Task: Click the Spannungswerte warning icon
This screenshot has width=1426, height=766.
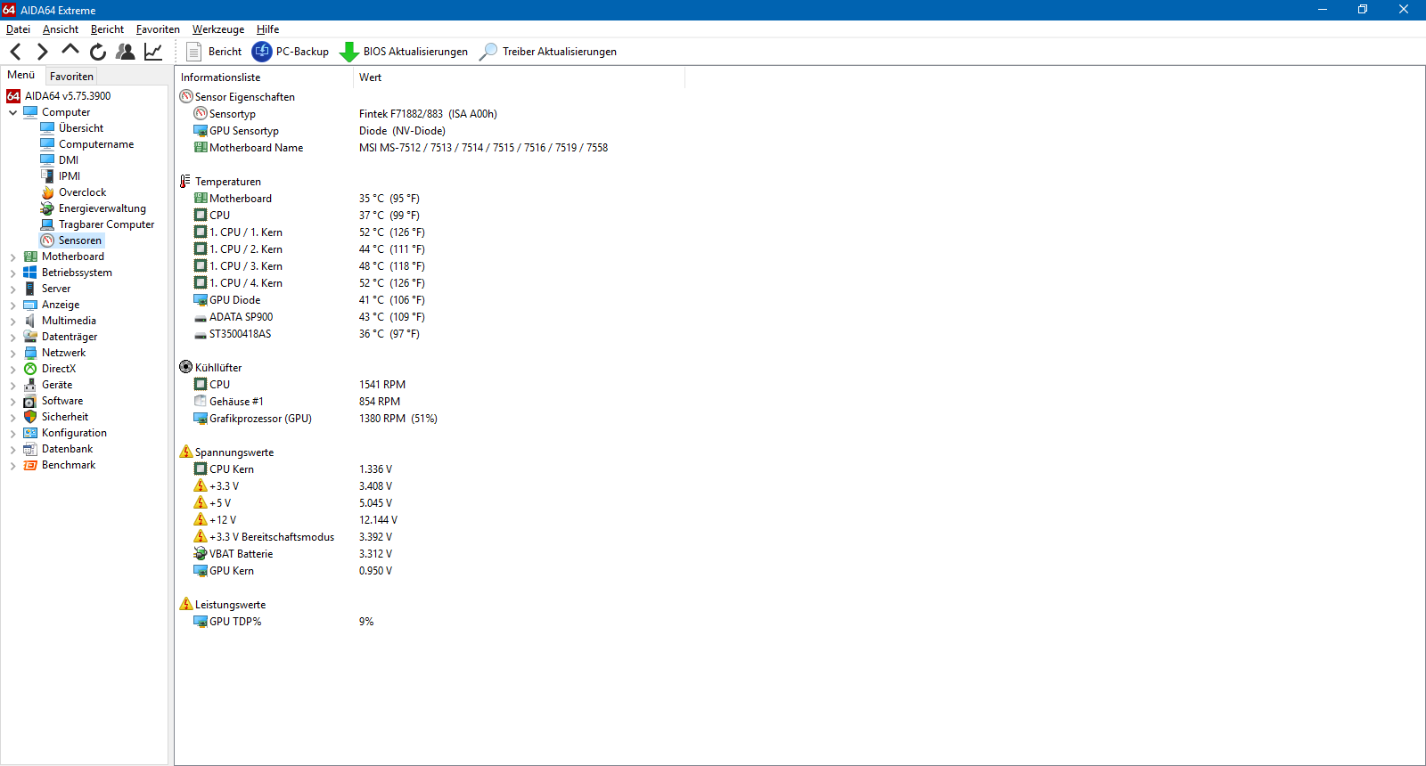Action: [x=186, y=452]
